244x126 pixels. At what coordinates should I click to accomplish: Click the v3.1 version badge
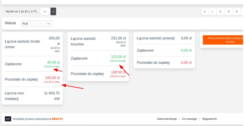[8, 119]
